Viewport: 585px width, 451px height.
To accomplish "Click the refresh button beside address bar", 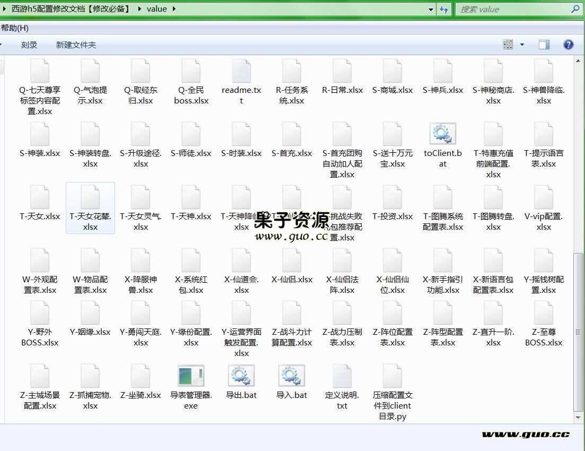I will point(444,9).
